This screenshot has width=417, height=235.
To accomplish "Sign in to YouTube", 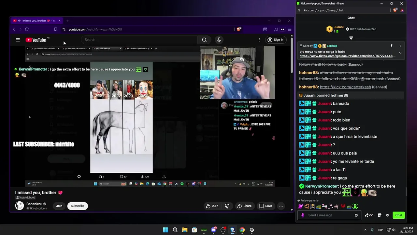I will point(275,40).
